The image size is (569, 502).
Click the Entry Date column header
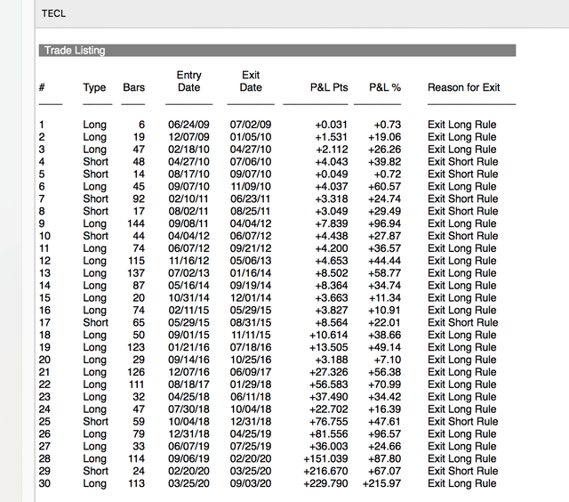point(188,81)
